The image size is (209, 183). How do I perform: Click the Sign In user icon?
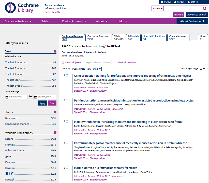click(x=188, y=2)
